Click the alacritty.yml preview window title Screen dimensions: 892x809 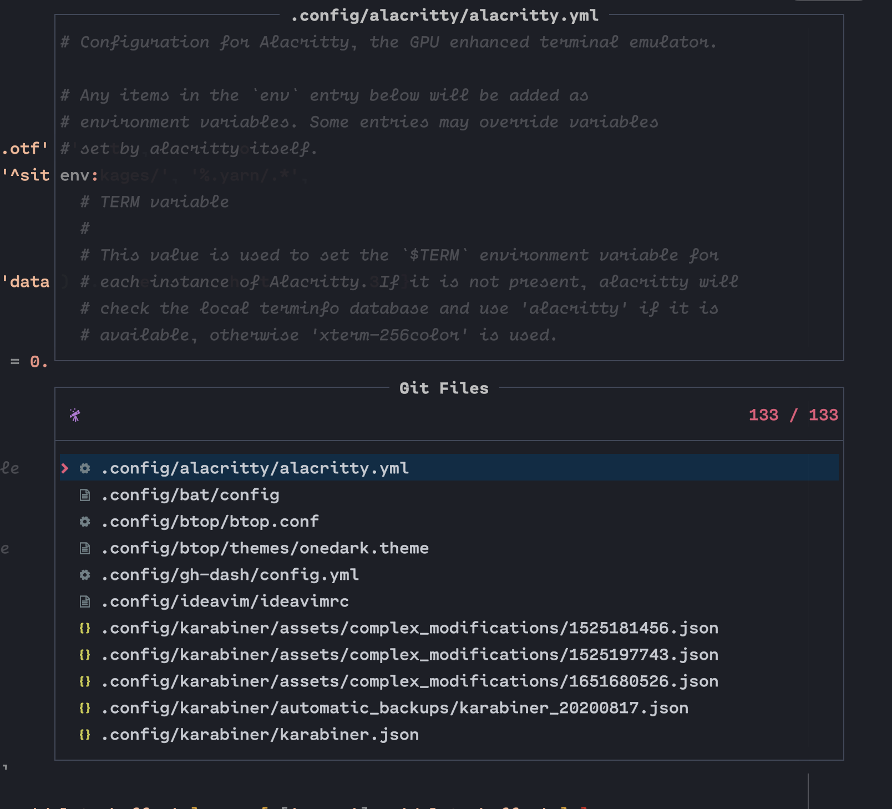[444, 16]
